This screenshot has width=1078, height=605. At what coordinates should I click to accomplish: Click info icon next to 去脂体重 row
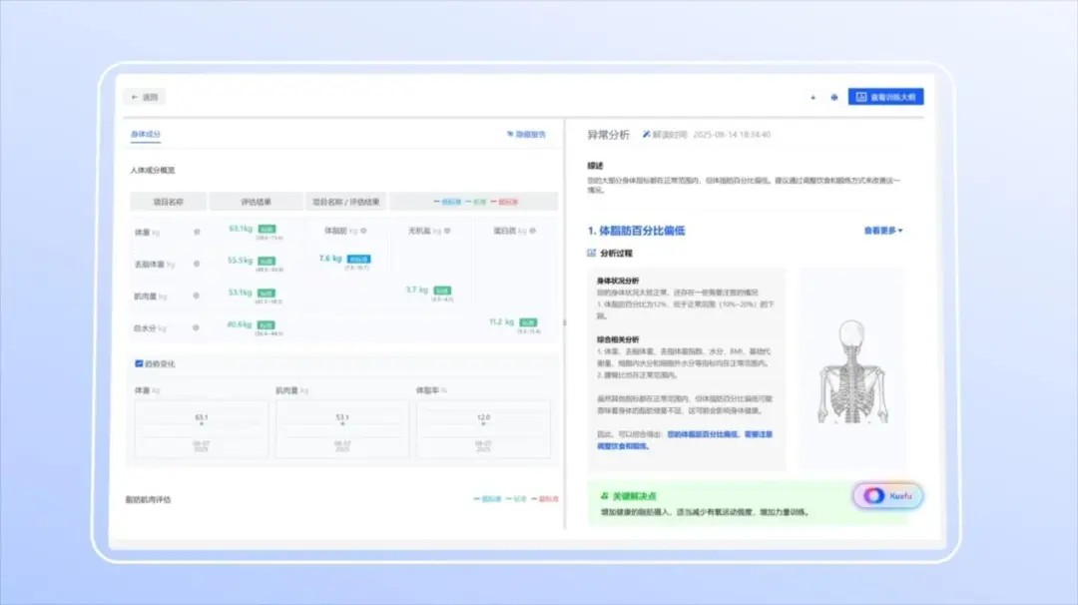click(x=196, y=265)
